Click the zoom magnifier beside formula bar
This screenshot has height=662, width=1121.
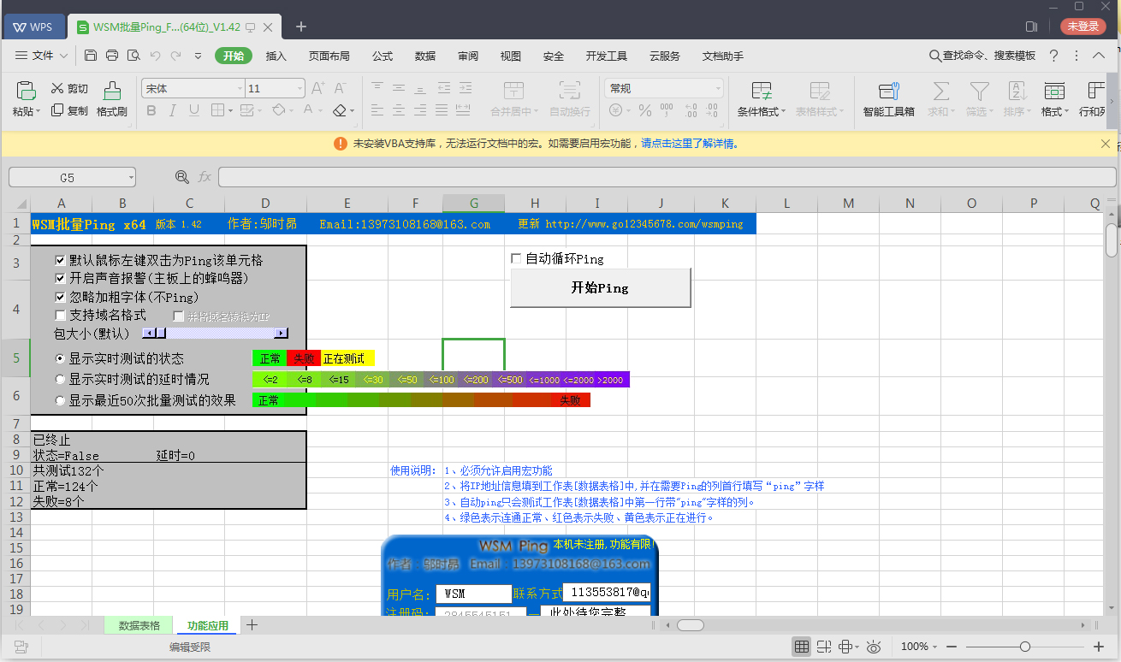[x=181, y=177]
